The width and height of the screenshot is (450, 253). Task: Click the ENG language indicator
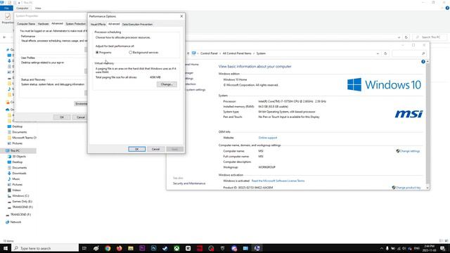click(417, 248)
